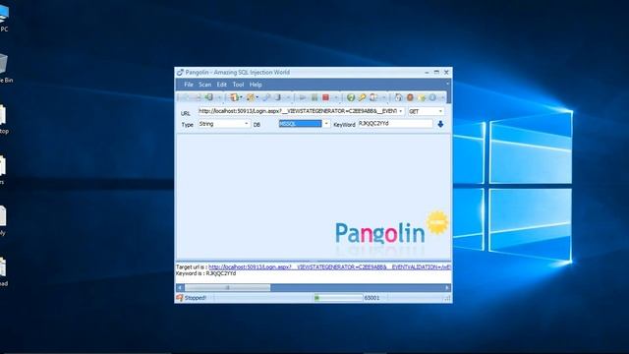Click the yellow star toolbar icon
The image size is (629, 354).
(422, 97)
